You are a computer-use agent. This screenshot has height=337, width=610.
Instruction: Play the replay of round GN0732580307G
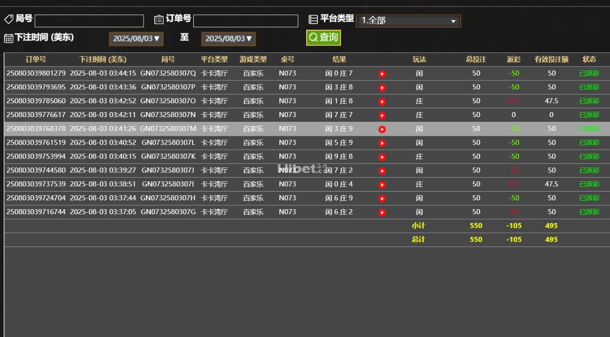tap(382, 212)
